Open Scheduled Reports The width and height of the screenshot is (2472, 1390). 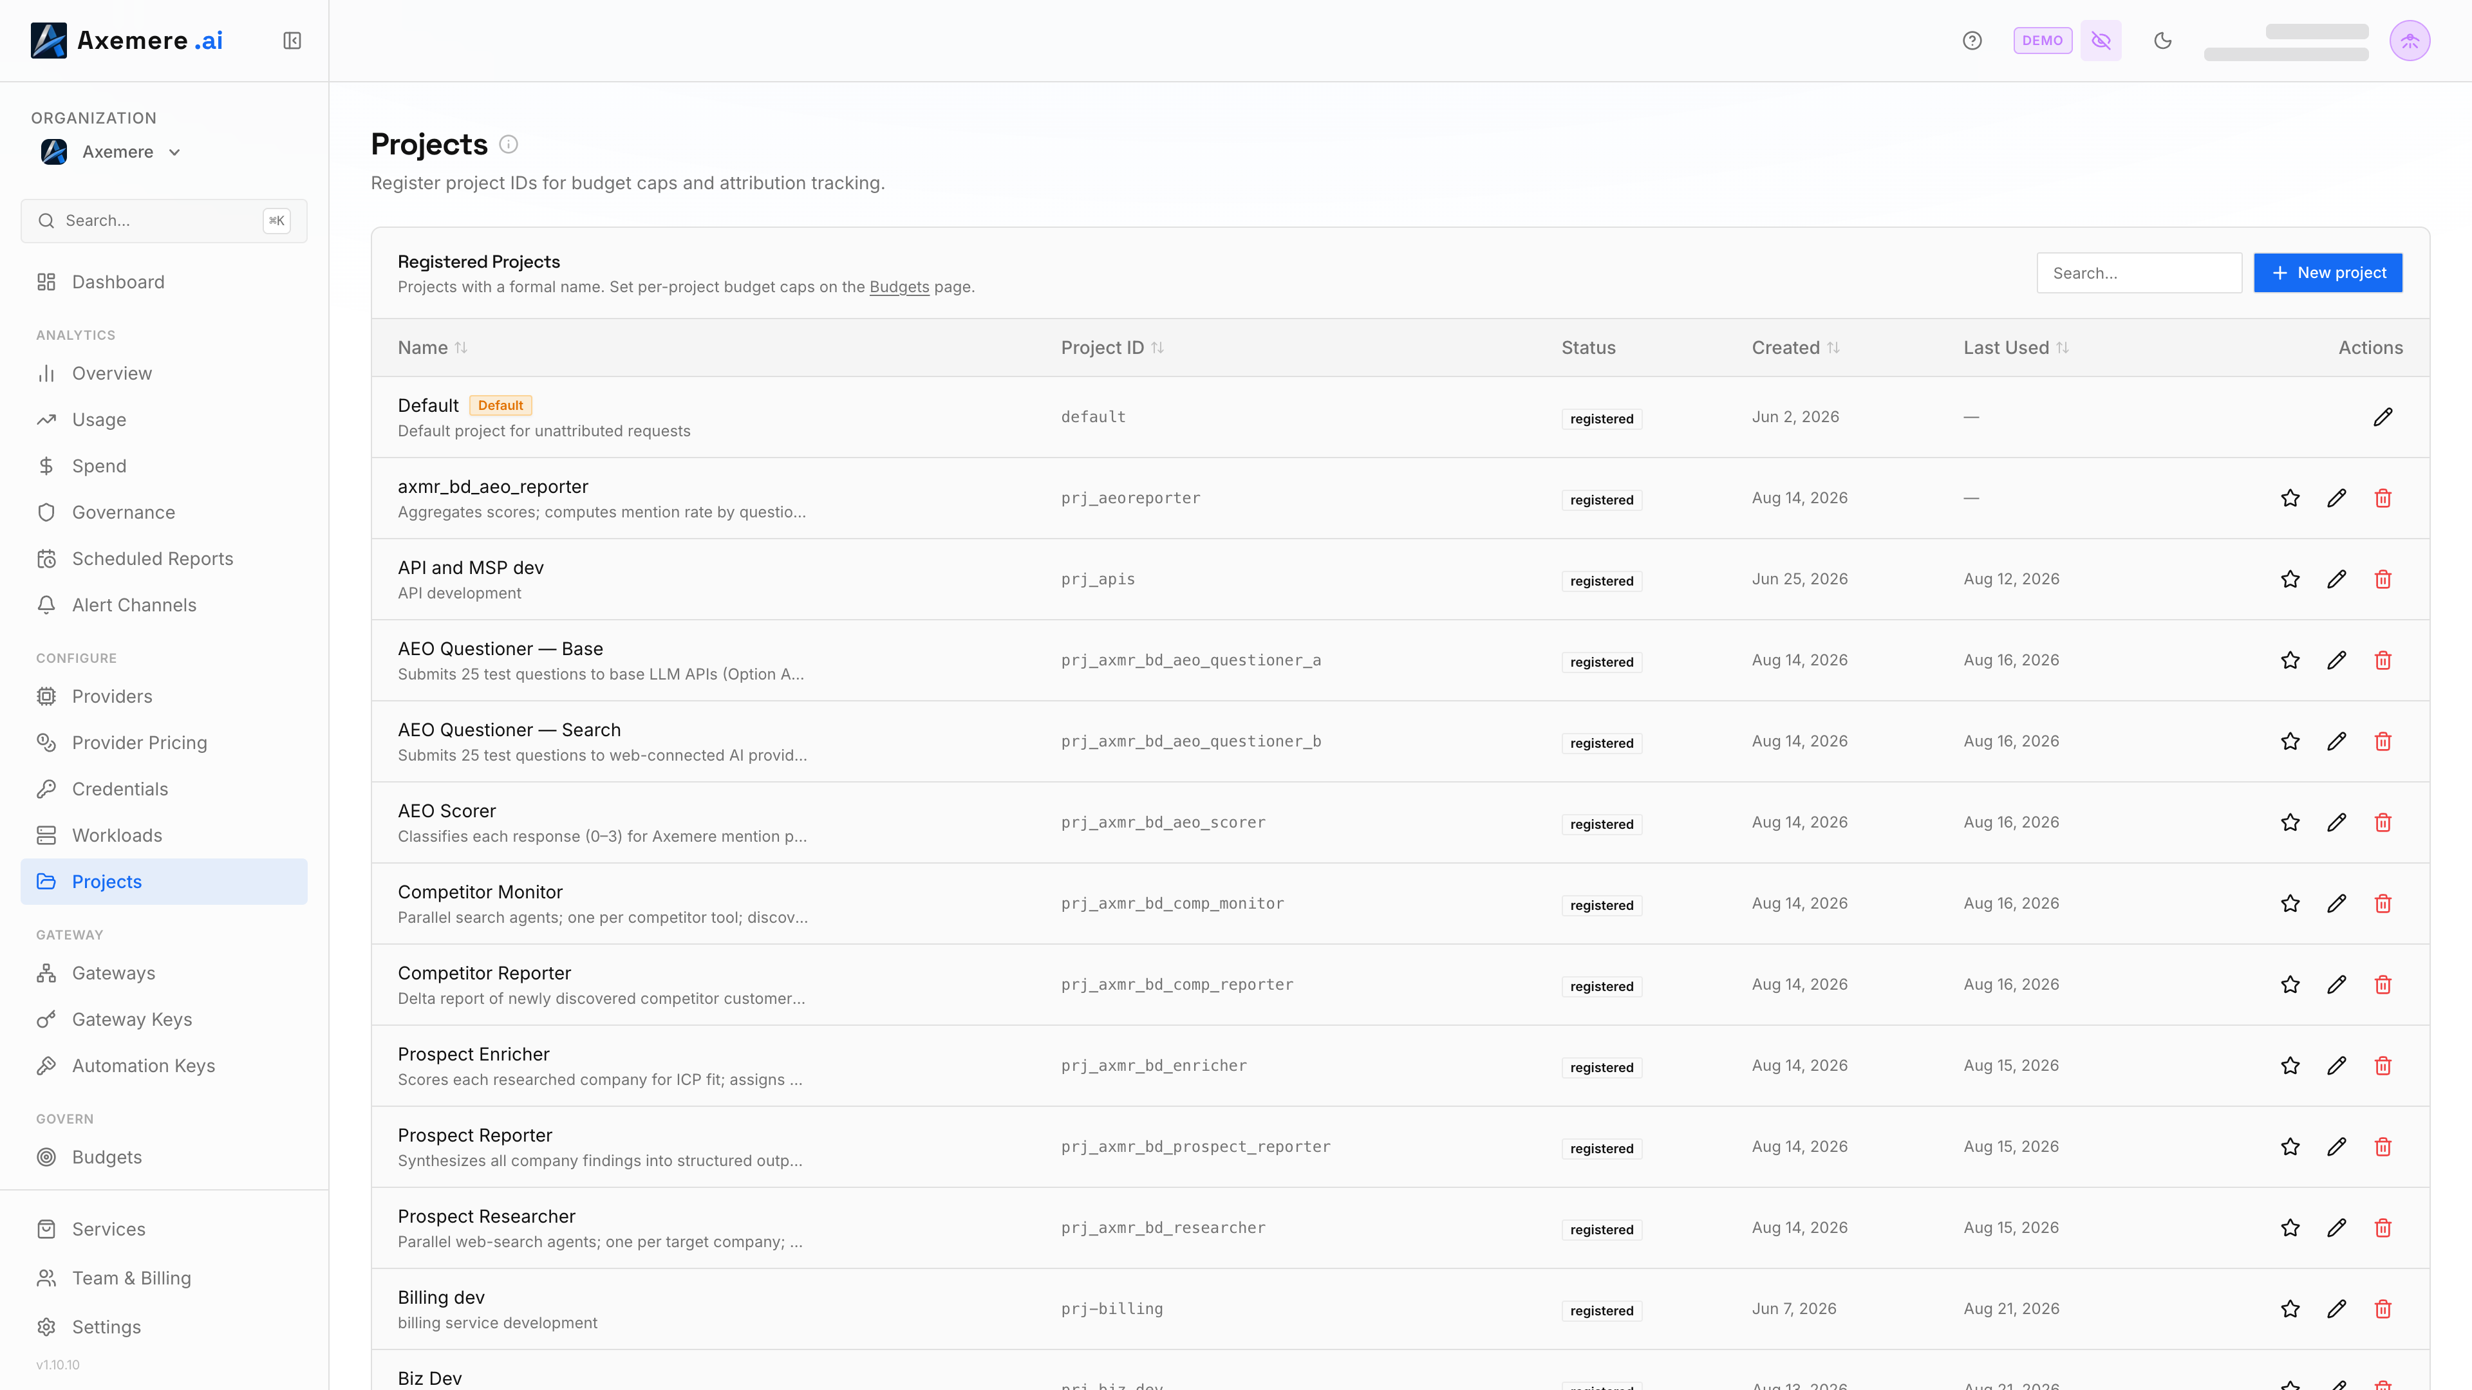[x=164, y=559]
